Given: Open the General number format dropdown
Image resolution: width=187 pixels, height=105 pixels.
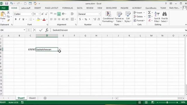Looking at the screenshot, I should (x=99, y=14).
